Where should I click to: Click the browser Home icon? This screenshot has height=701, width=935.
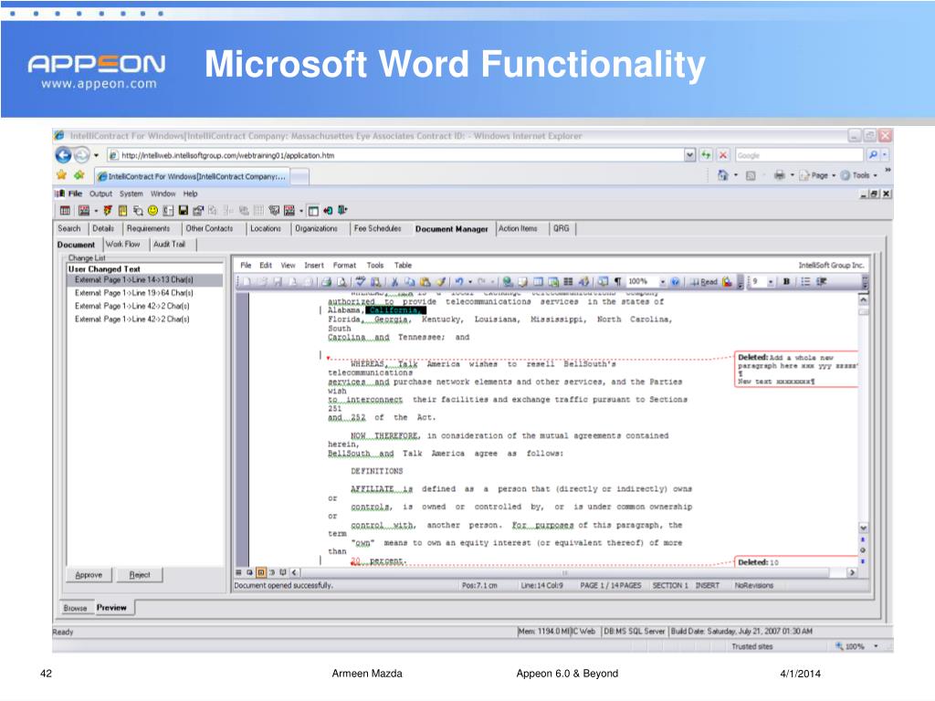pos(723,175)
